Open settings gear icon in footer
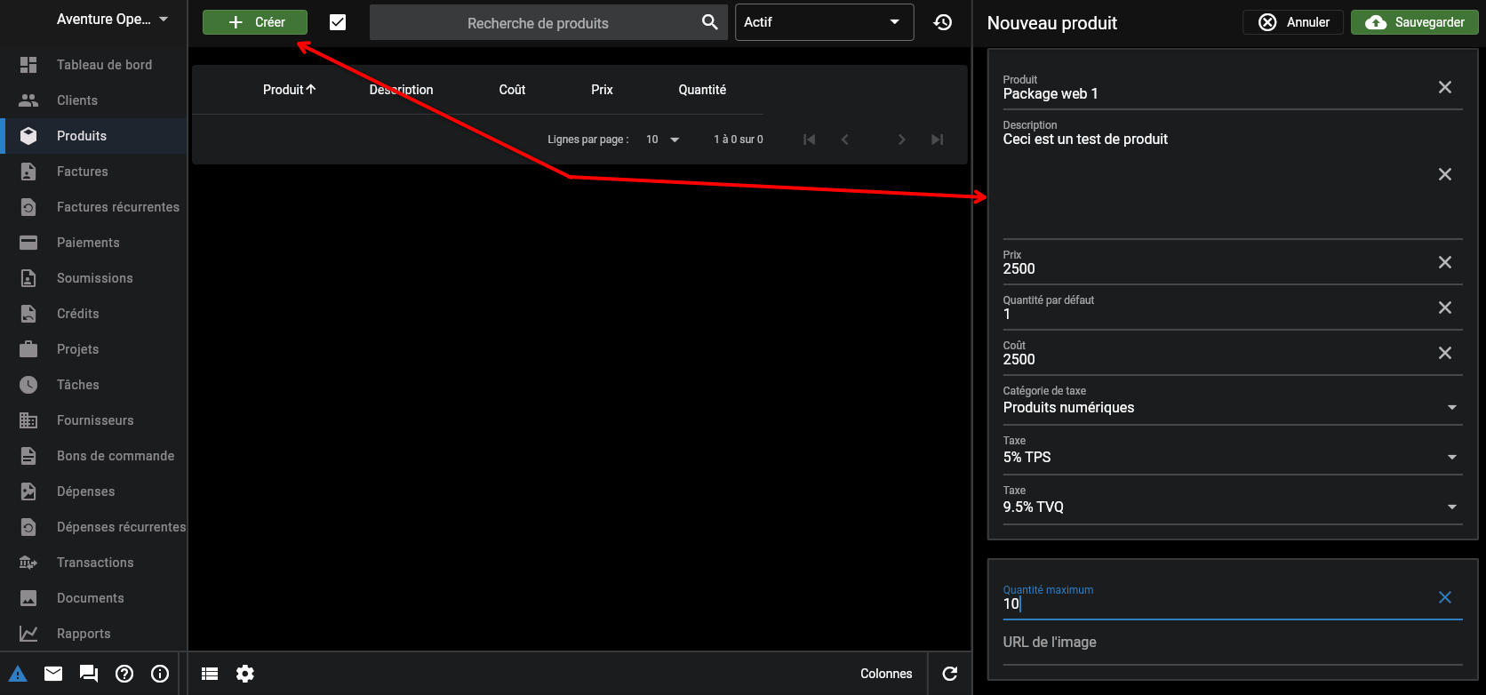 point(245,674)
